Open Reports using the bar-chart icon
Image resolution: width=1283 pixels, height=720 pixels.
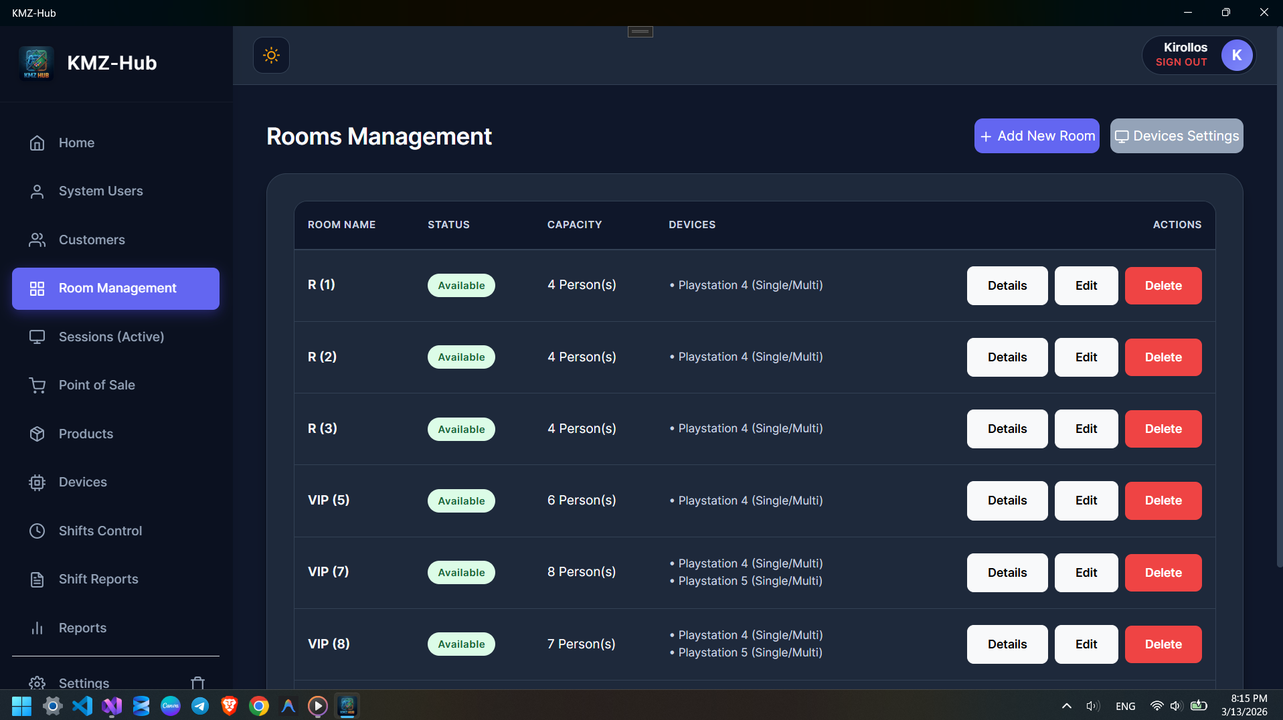point(37,628)
